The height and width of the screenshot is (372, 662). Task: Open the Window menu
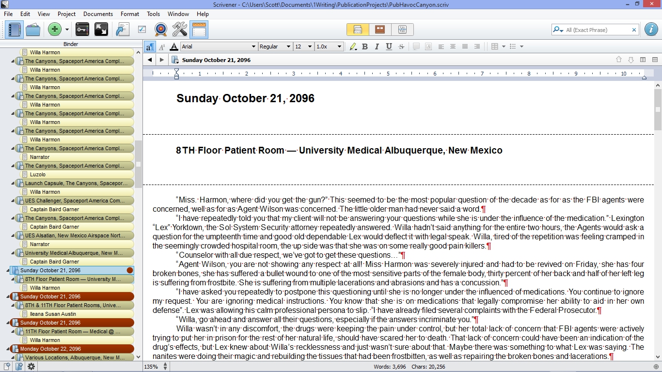[x=178, y=14]
